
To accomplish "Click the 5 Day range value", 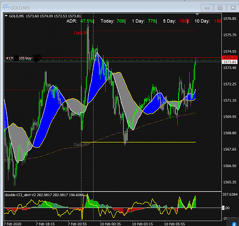I will click(184, 21).
